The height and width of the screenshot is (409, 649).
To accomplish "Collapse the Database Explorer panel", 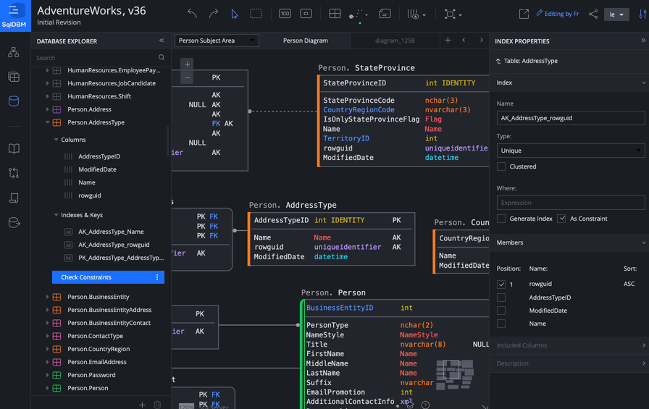I will tap(162, 41).
